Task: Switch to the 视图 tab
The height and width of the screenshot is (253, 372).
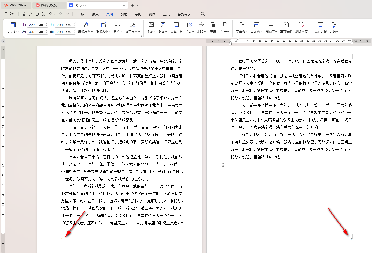Action: click(152, 14)
